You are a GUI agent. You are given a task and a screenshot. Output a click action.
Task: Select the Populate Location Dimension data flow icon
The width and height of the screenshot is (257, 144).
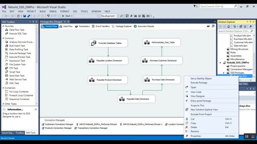pos(92,60)
